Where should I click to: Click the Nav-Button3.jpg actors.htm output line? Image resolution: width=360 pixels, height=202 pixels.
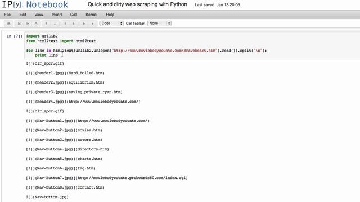tap(64, 140)
